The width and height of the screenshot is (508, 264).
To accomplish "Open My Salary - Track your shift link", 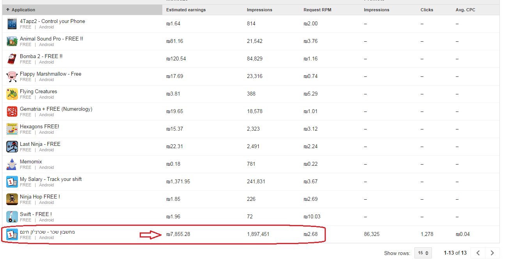I will (x=51, y=179).
